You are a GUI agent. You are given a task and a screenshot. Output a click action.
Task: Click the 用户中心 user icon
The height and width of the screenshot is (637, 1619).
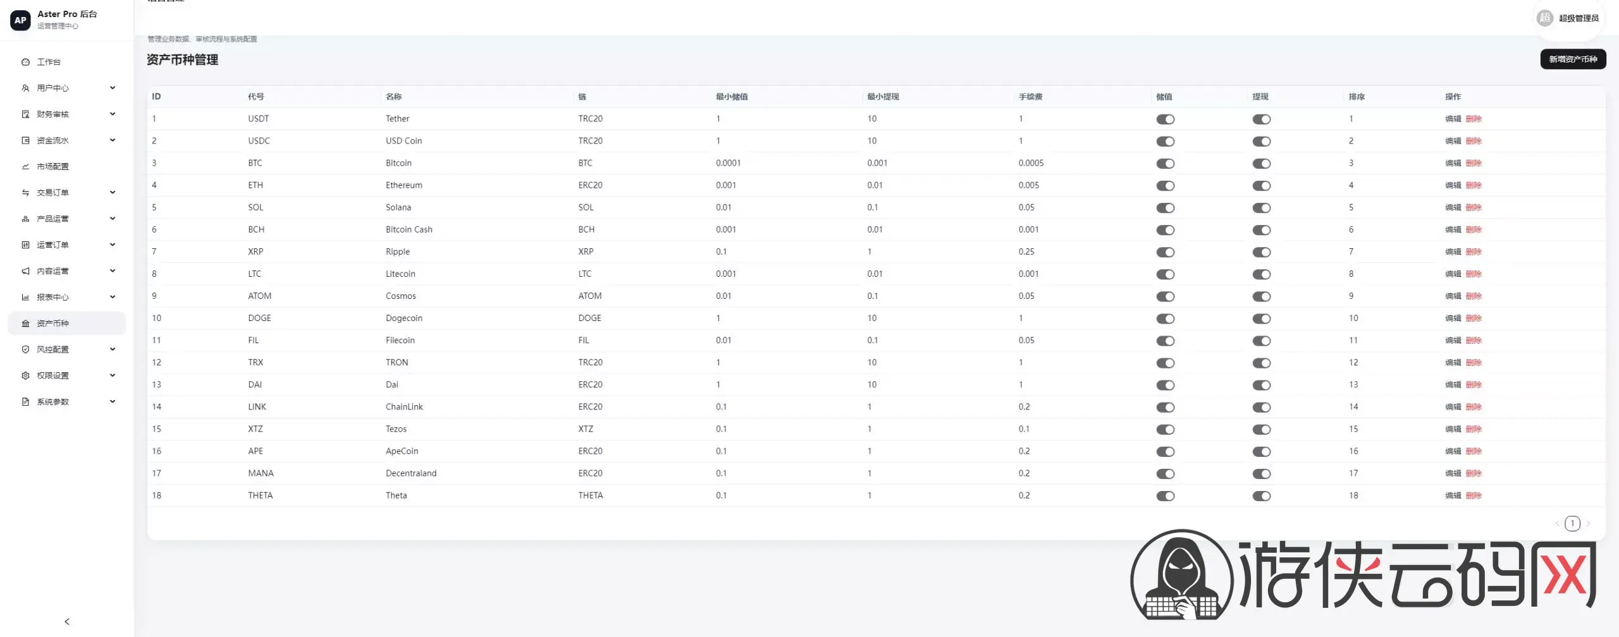pyautogui.click(x=25, y=88)
